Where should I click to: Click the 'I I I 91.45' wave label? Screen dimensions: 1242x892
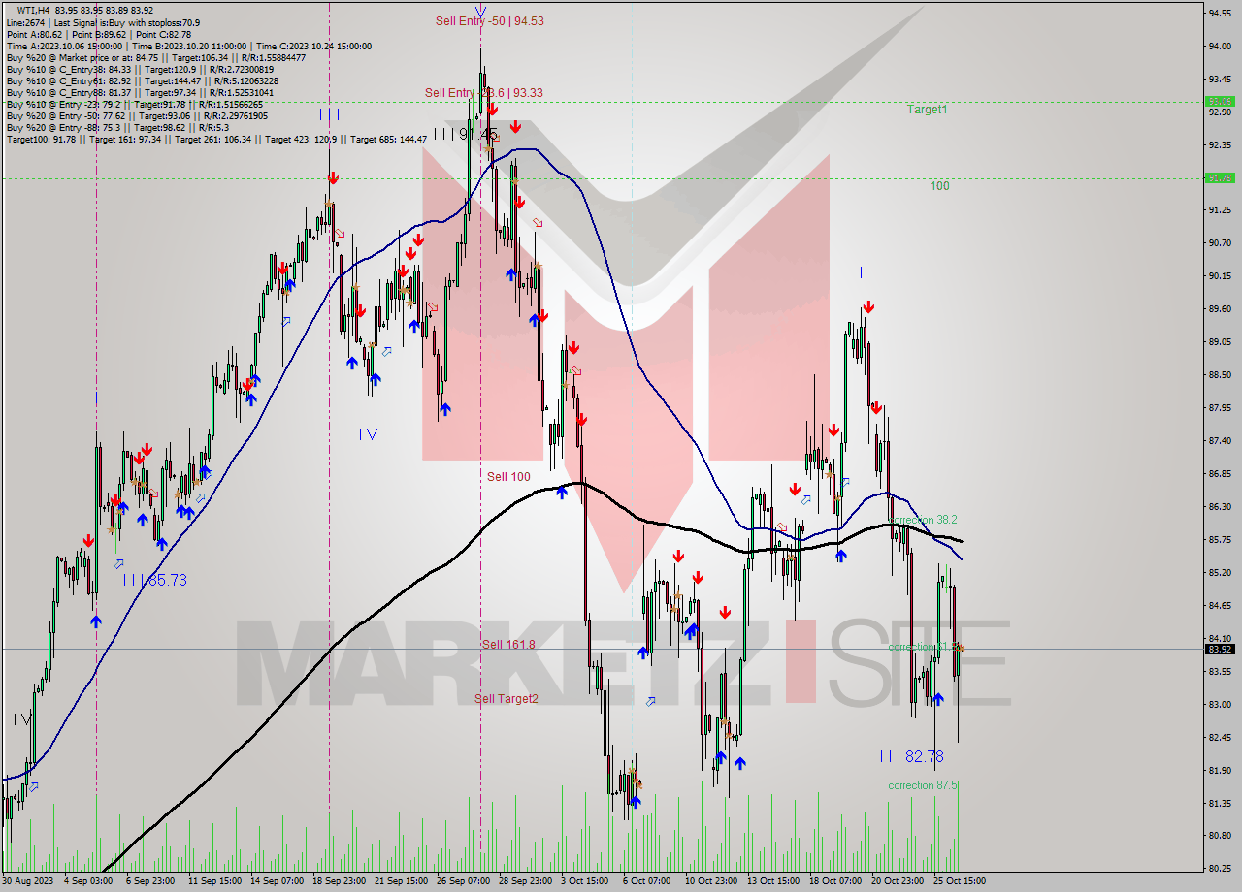tap(466, 133)
